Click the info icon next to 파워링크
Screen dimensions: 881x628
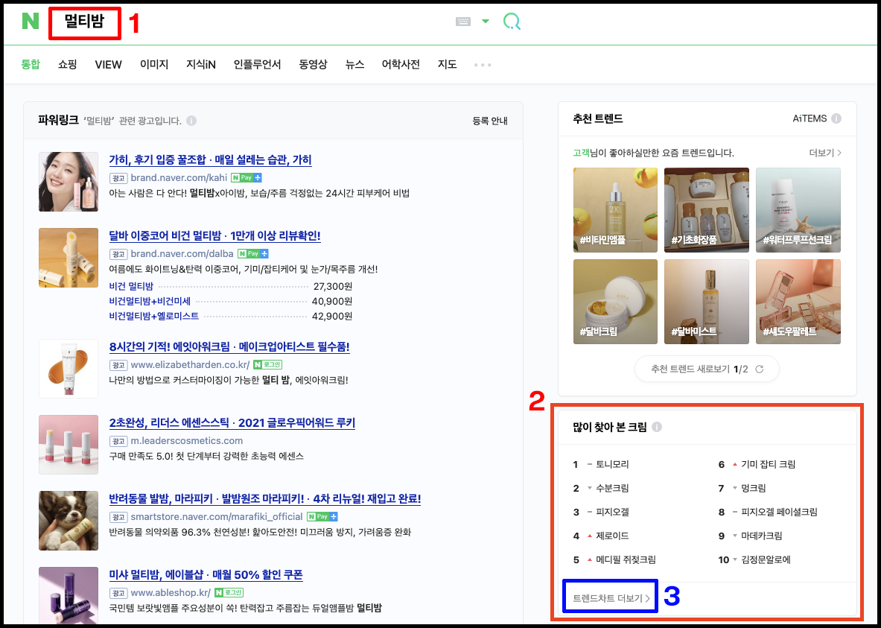(192, 119)
